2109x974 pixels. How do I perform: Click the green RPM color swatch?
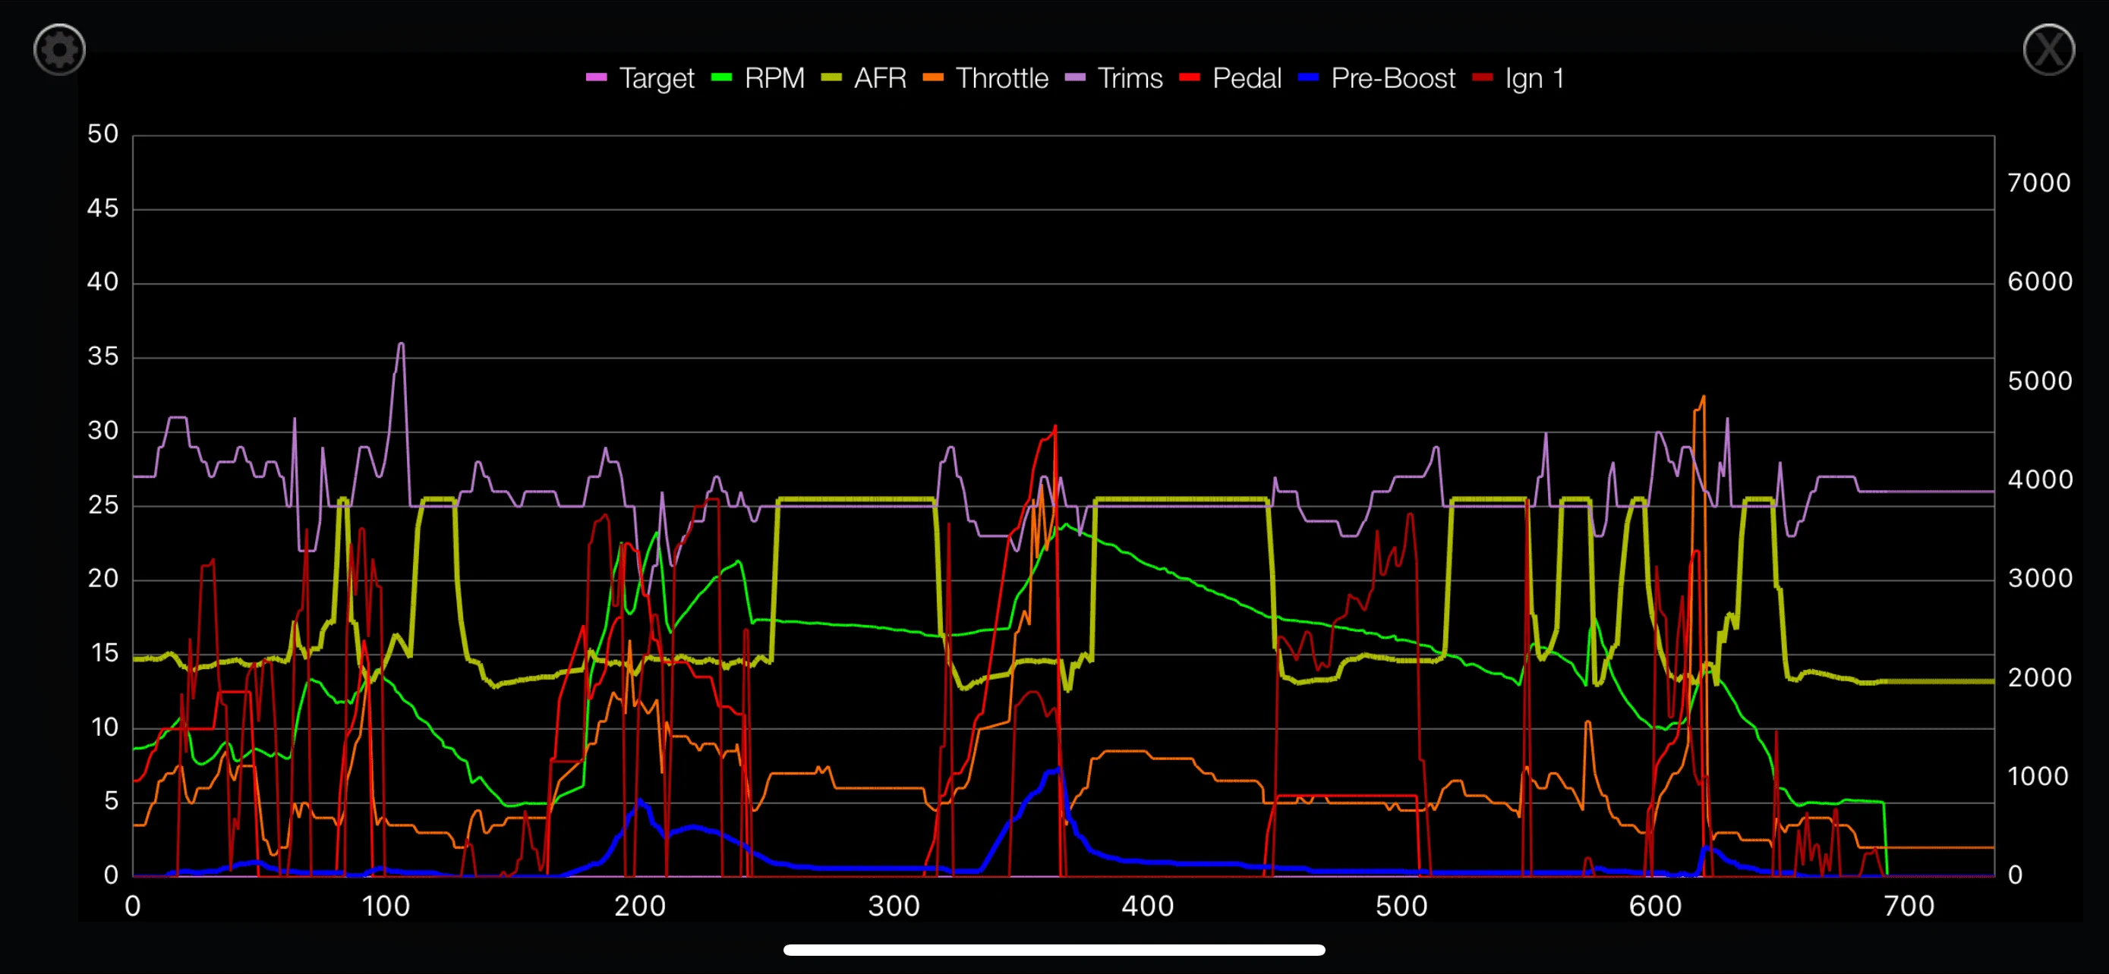721,77
